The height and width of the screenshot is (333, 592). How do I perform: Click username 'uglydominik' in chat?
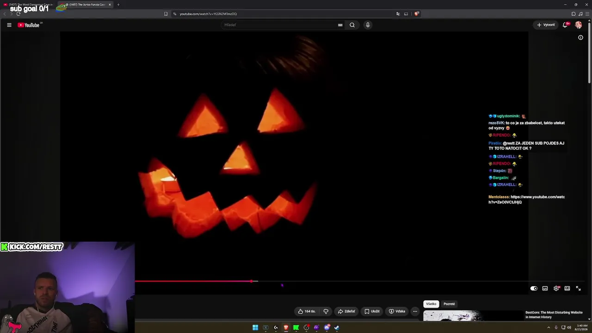tap(508, 116)
